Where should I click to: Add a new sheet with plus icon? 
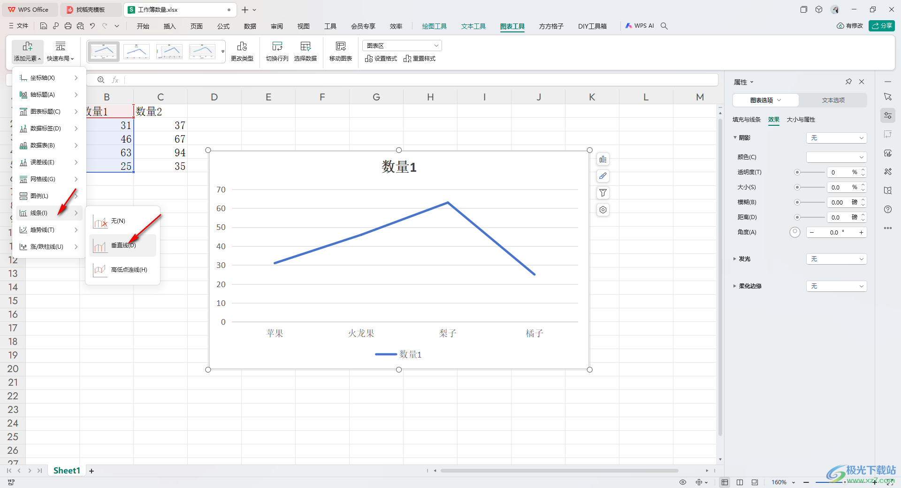pyautogui.click(x=92, y=471)
